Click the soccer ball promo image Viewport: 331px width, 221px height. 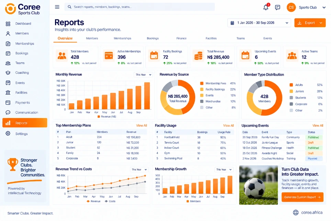[258, 185]
